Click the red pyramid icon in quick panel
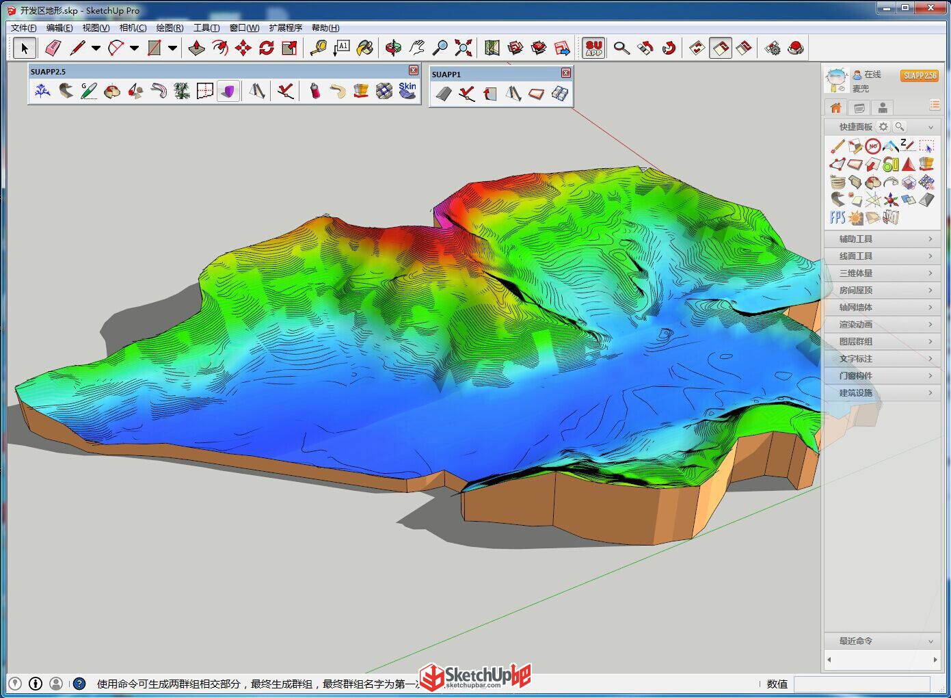Screen dimensions: 951x698 909,163
